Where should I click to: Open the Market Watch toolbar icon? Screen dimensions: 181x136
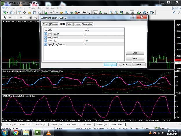tap(19, 12)
